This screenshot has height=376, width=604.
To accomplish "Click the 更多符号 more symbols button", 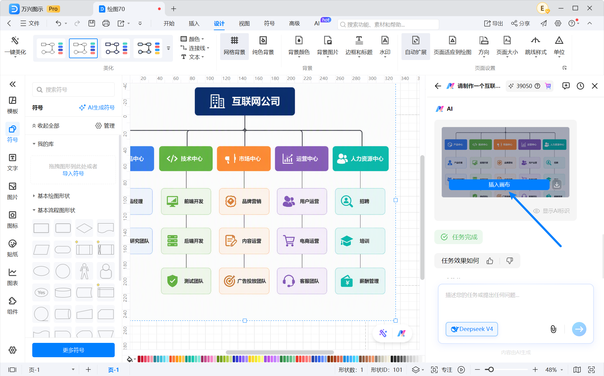I will (73, 350).
